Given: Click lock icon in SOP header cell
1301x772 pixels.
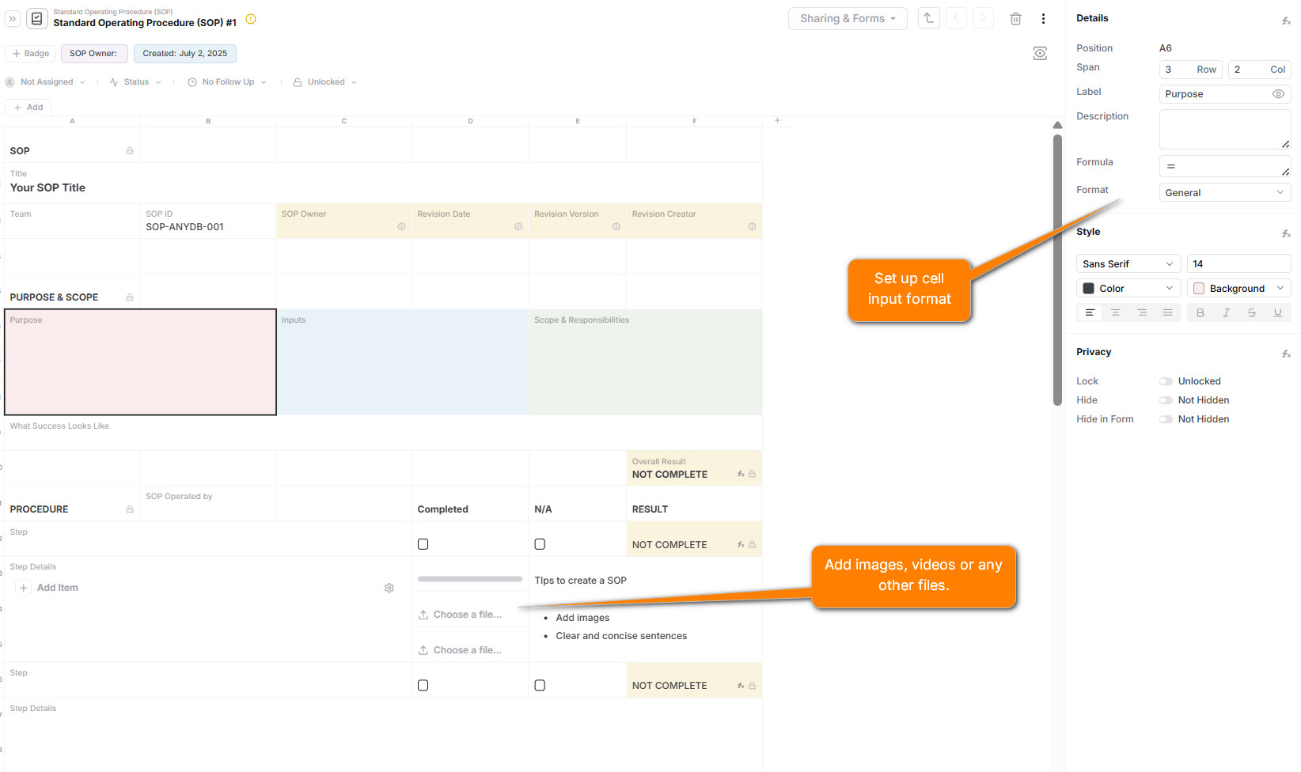Looking at the screenshot, I should click(130, 150).
